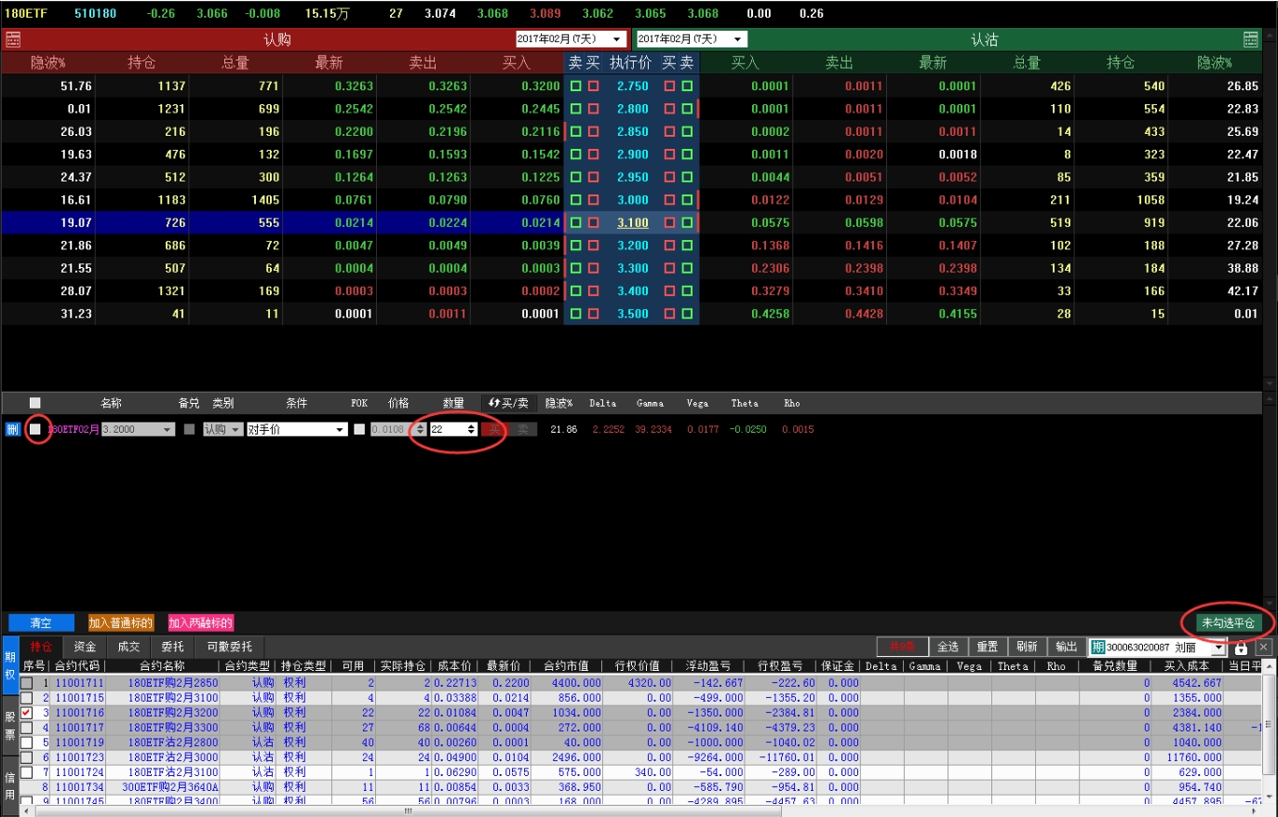Click the table layout icon beside 认购 header
Screen dimensions: 1278x817
tap(13, 39)
